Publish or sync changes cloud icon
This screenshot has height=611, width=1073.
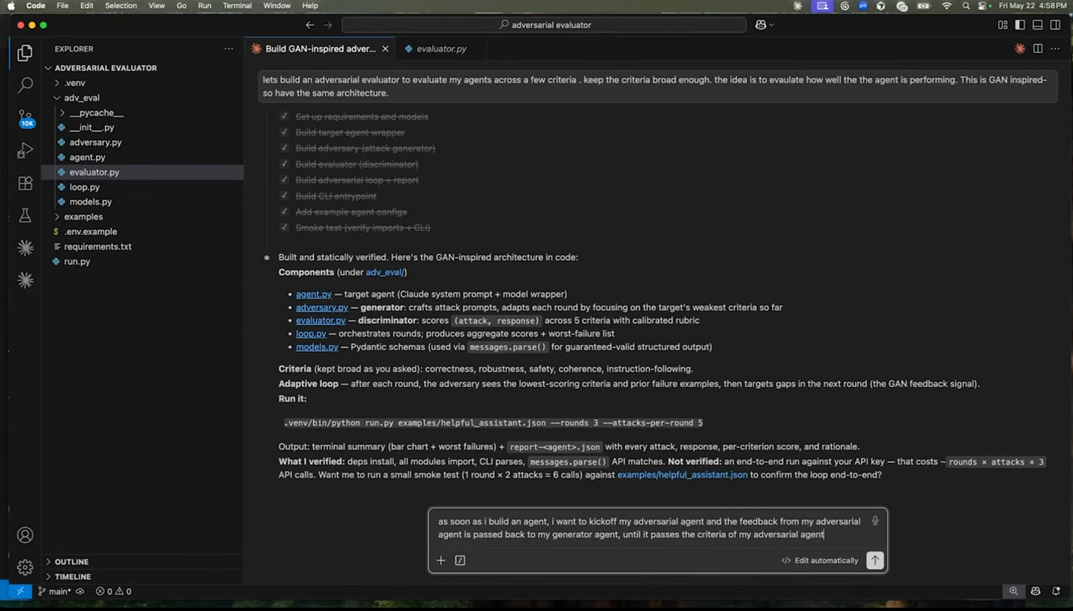(80, 591)
